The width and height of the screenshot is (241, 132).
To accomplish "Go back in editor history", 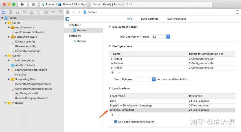I will point(74,12).
